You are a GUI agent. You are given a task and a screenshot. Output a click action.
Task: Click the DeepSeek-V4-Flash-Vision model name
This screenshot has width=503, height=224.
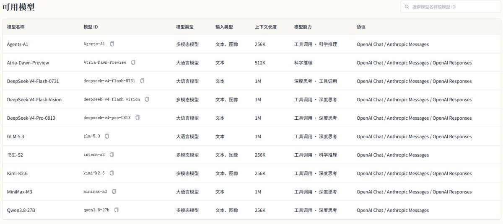(34, 99)
